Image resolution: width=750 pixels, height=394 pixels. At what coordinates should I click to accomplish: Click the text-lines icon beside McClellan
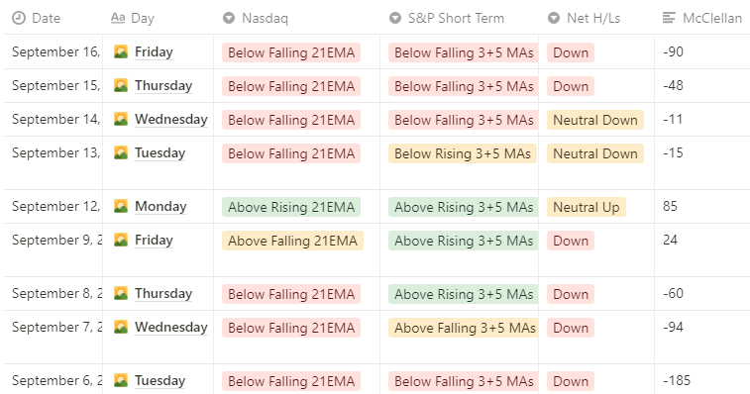point(669,18)
